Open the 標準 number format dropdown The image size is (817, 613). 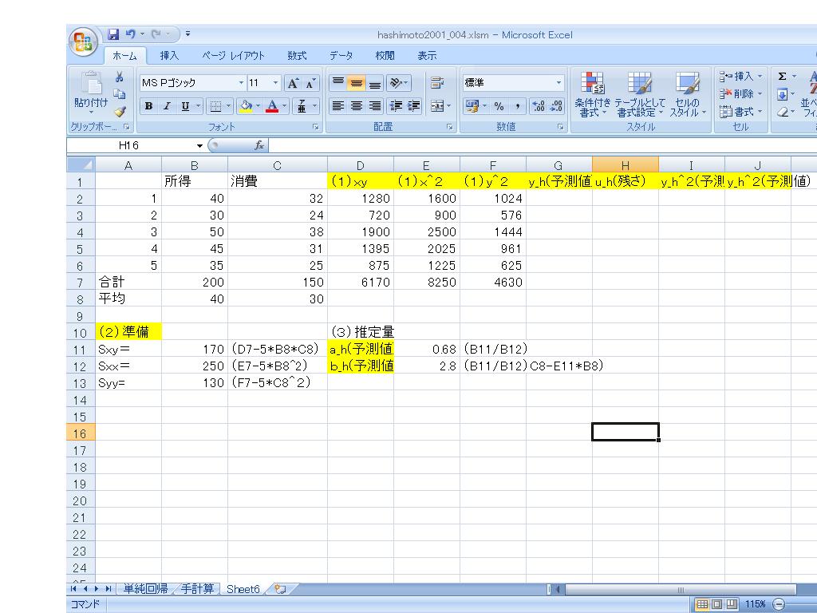[x=558, y=83]
